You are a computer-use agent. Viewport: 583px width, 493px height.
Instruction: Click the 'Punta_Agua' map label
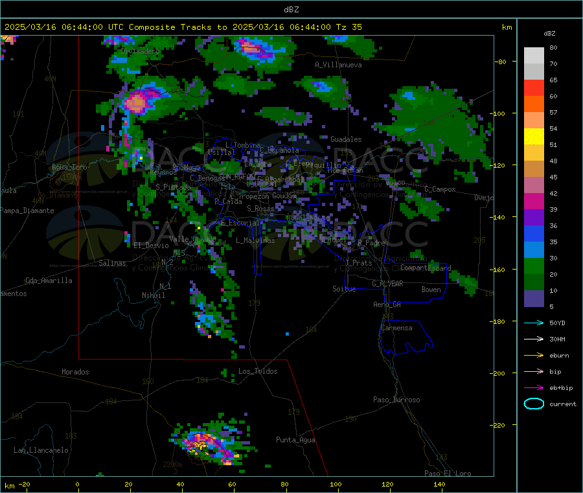(295, 441)
